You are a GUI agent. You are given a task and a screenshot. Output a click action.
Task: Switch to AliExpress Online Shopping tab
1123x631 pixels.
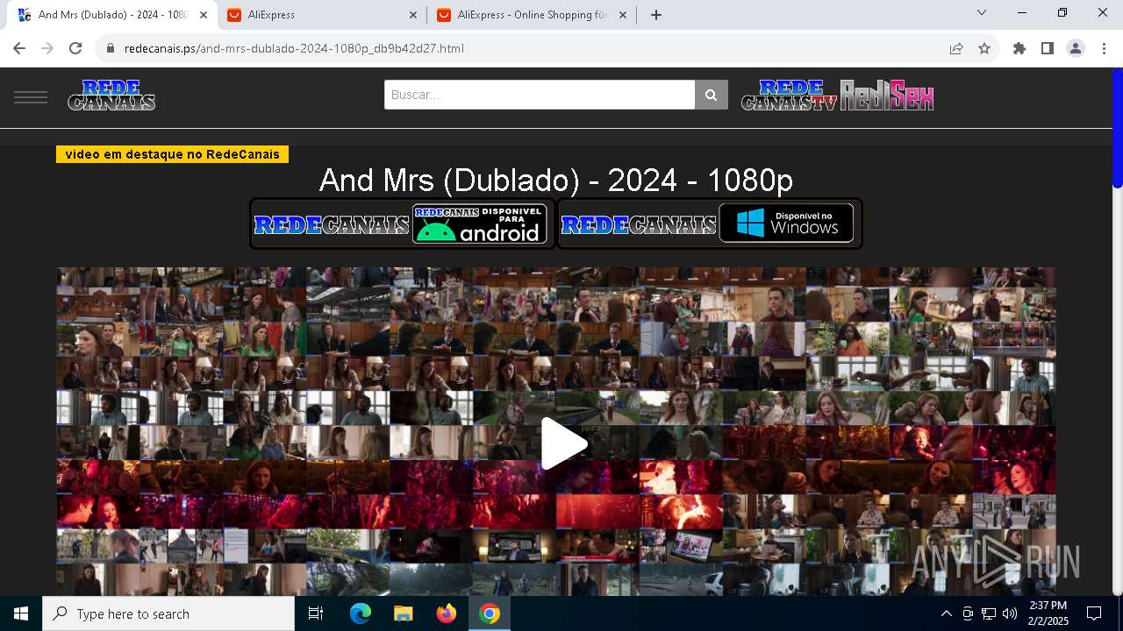click(532, 15)
